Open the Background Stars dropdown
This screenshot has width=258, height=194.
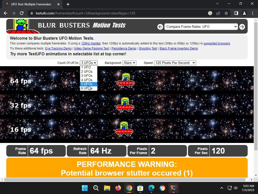pos(130,63)
